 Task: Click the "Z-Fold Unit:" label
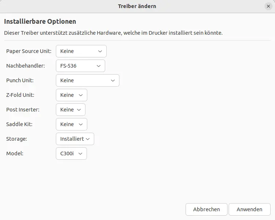pos(20,95)
